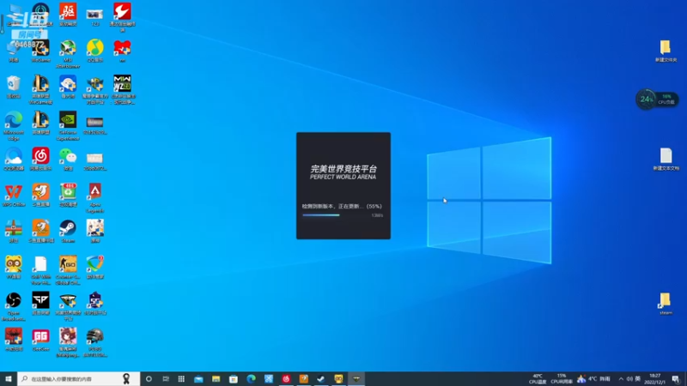Open Microsoft Store from the taskbar
This screenshot has height=386, width=687.
click(234, 378)
